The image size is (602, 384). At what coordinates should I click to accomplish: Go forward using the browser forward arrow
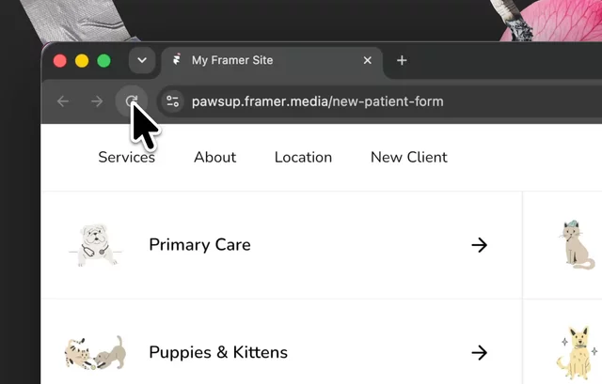tap(97, 101)
